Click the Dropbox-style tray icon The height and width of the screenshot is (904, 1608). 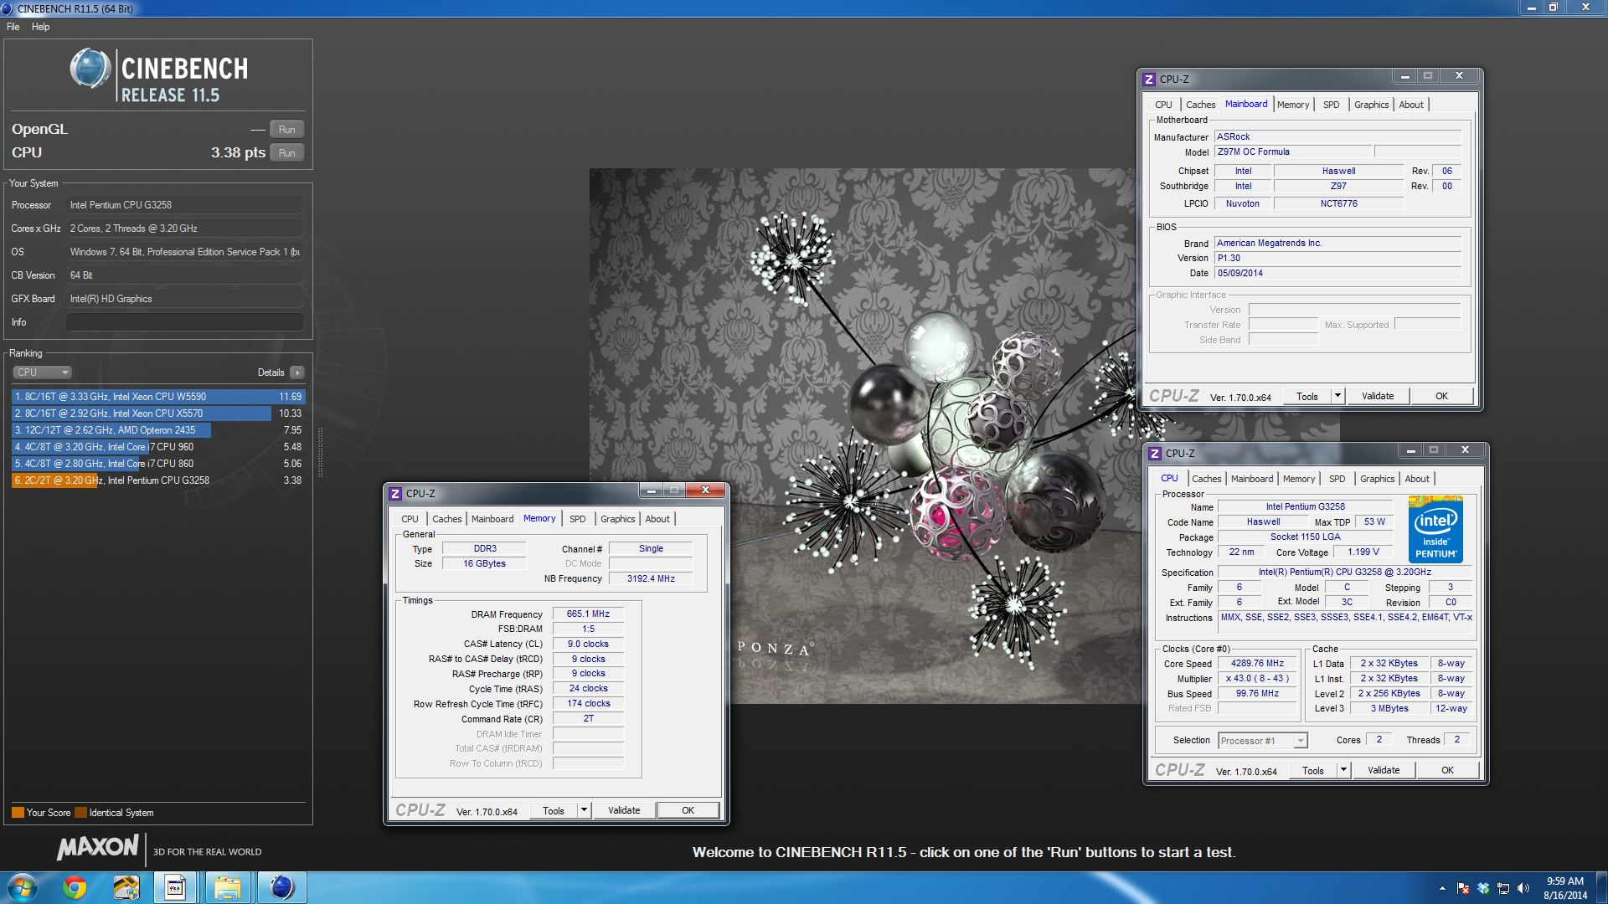coord(1483,888)
